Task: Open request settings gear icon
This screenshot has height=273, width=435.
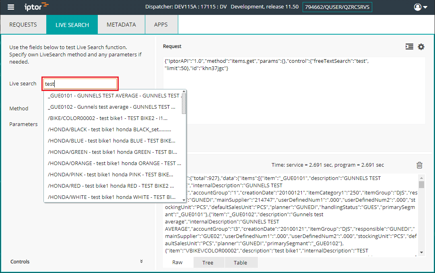Action: pyautogui.click(x=421, y=47)
